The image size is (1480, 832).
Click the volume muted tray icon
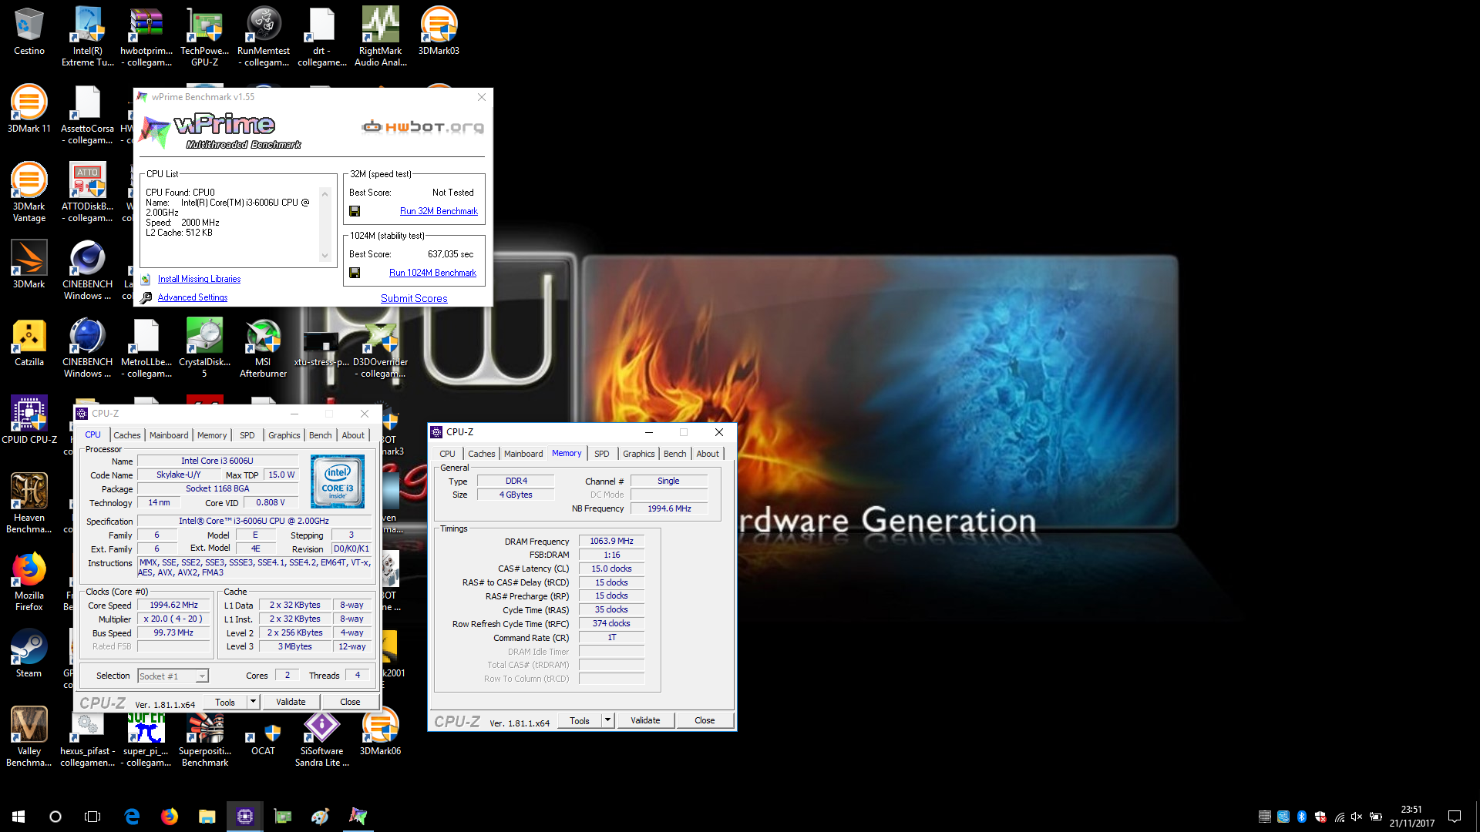point(1357,817)
